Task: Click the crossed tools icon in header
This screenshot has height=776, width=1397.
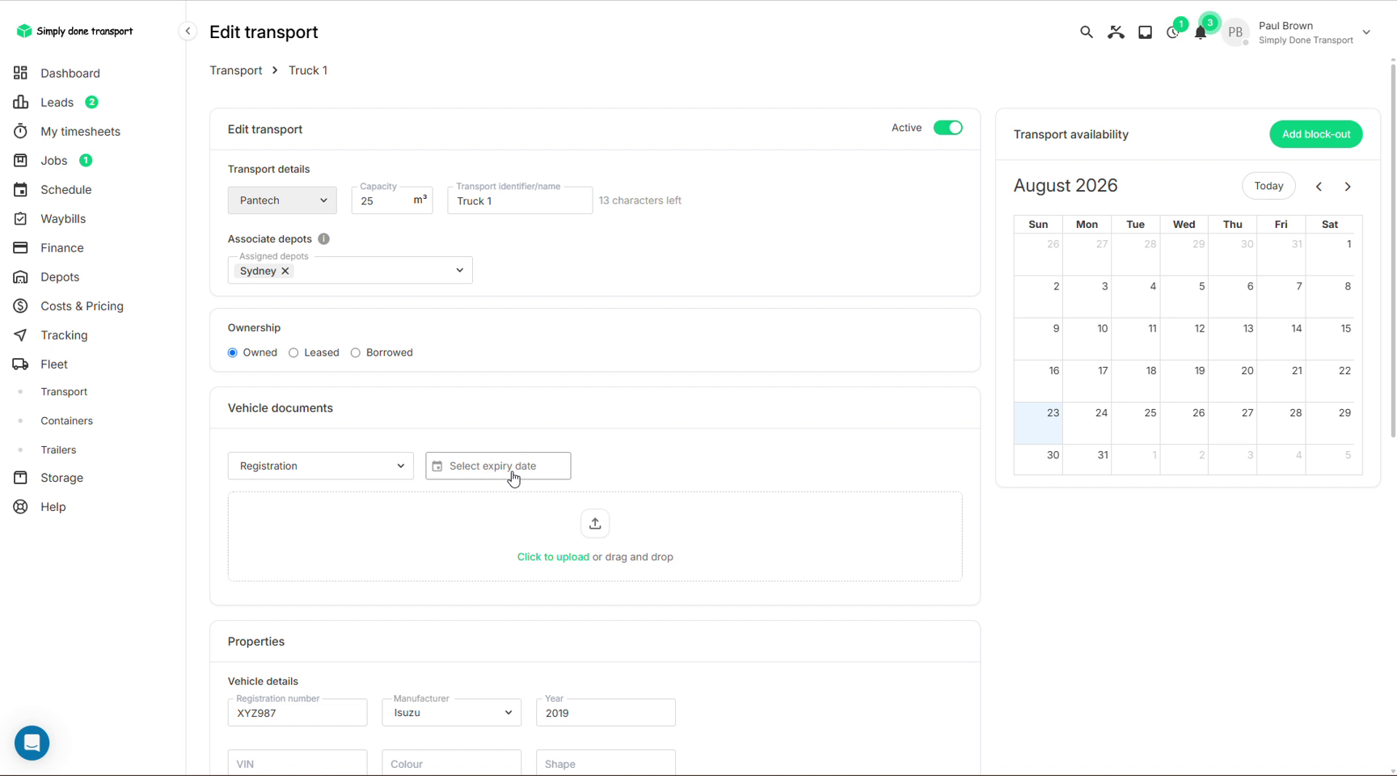Action: (1116, 32)
